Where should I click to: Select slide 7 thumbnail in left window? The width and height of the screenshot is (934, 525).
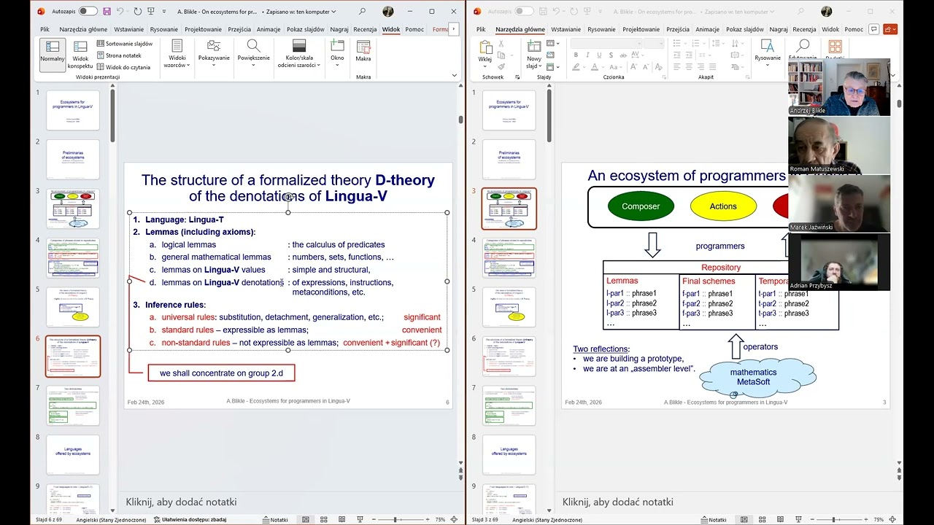(x=72, y=405)
